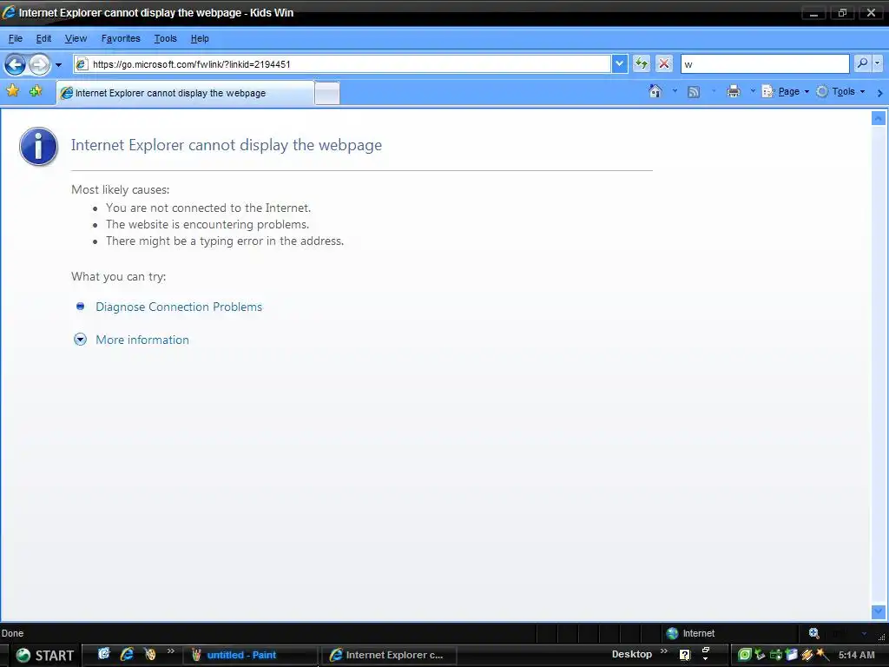Click the Safely Remove Hardware tray icon
889x667 pixels.
point(760,655)
